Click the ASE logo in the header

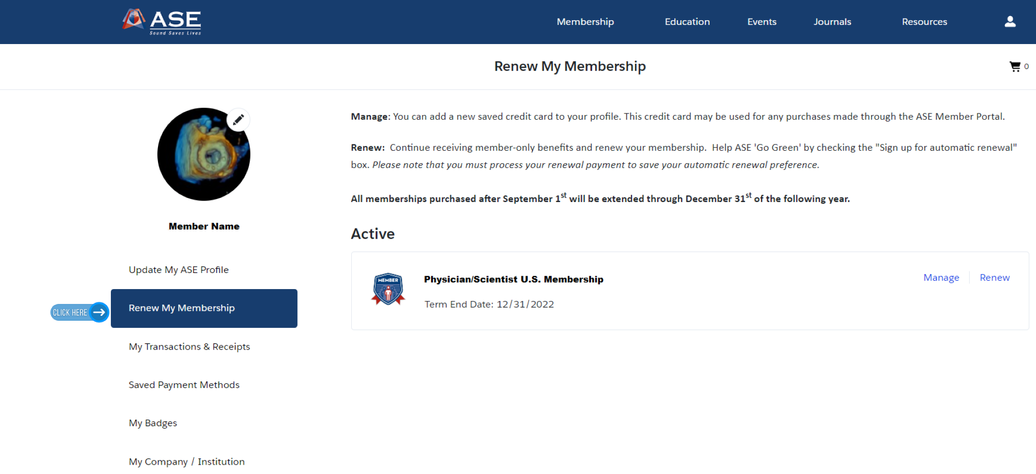point(162,22)
